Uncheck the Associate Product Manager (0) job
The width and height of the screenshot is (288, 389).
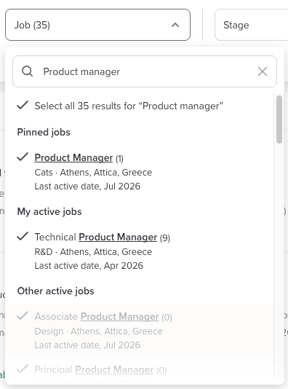23,315
